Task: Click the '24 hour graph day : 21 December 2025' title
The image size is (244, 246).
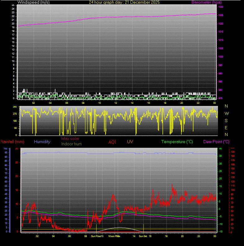Action: (x=124, y=2)
